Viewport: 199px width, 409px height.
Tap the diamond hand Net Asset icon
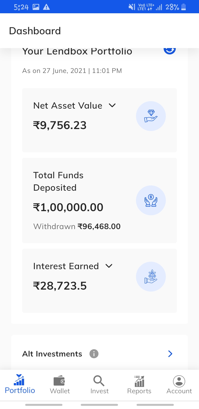(x=151, y=116)
